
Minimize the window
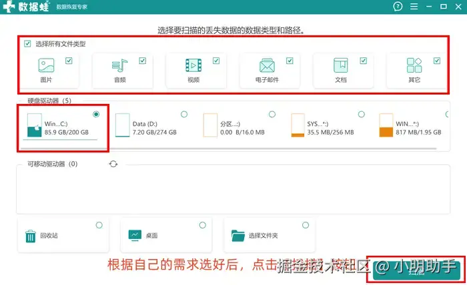(x=429, y=6)
